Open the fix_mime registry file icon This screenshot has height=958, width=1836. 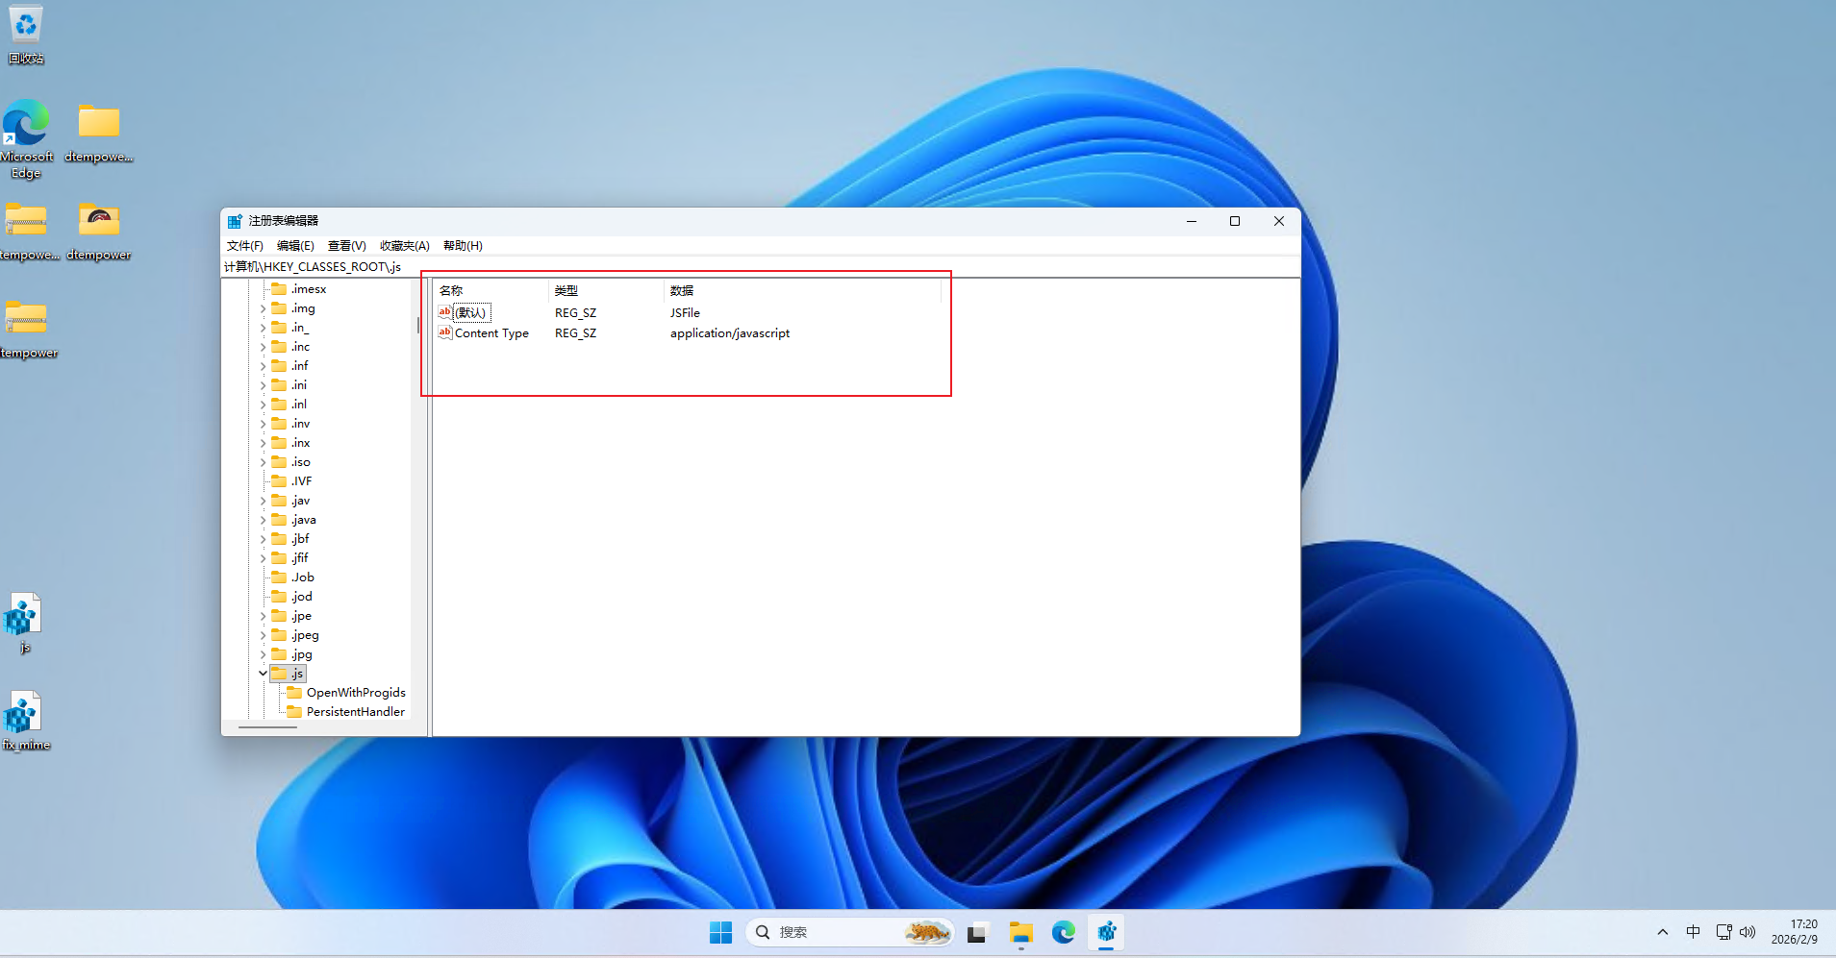tap(24, 717)
